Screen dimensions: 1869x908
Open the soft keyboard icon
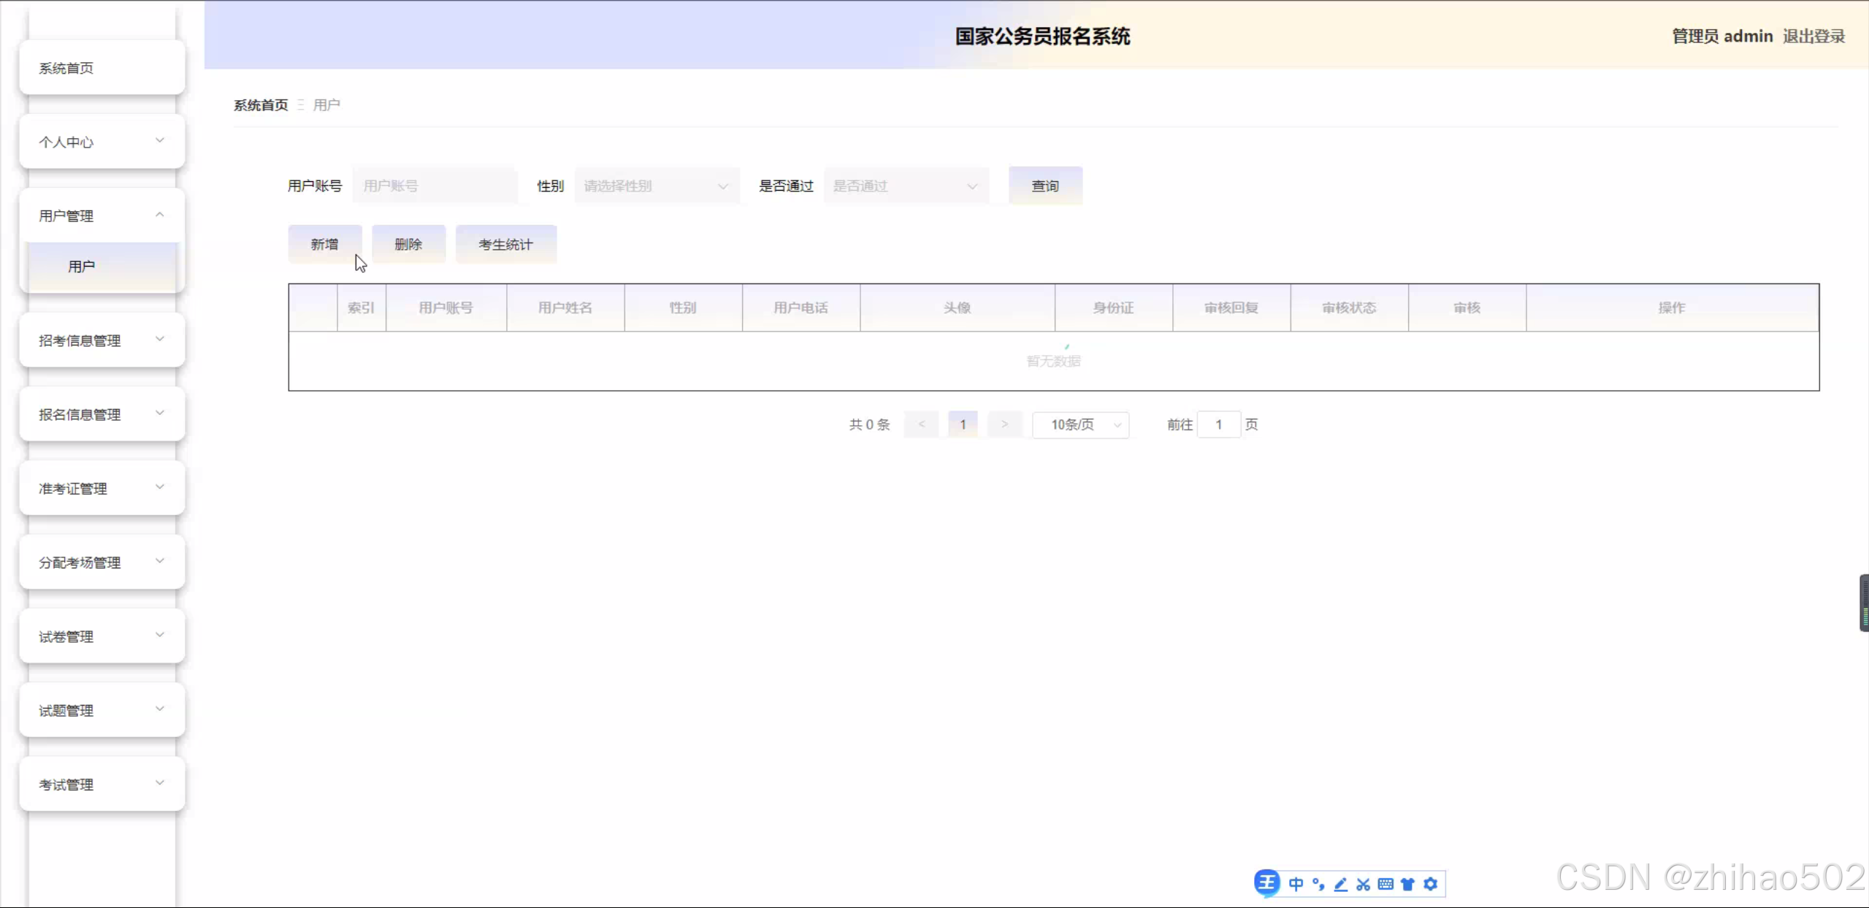pyautogui.click(x=1385, y=884)
